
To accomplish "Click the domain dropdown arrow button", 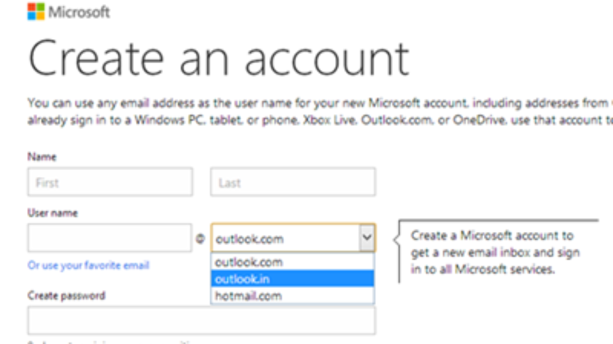I will [366, 238].
